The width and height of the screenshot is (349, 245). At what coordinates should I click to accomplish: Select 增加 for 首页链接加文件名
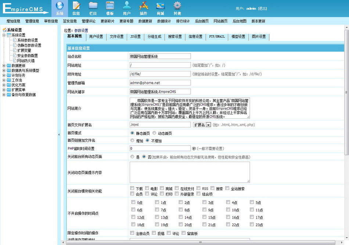[x=132, y=140]
